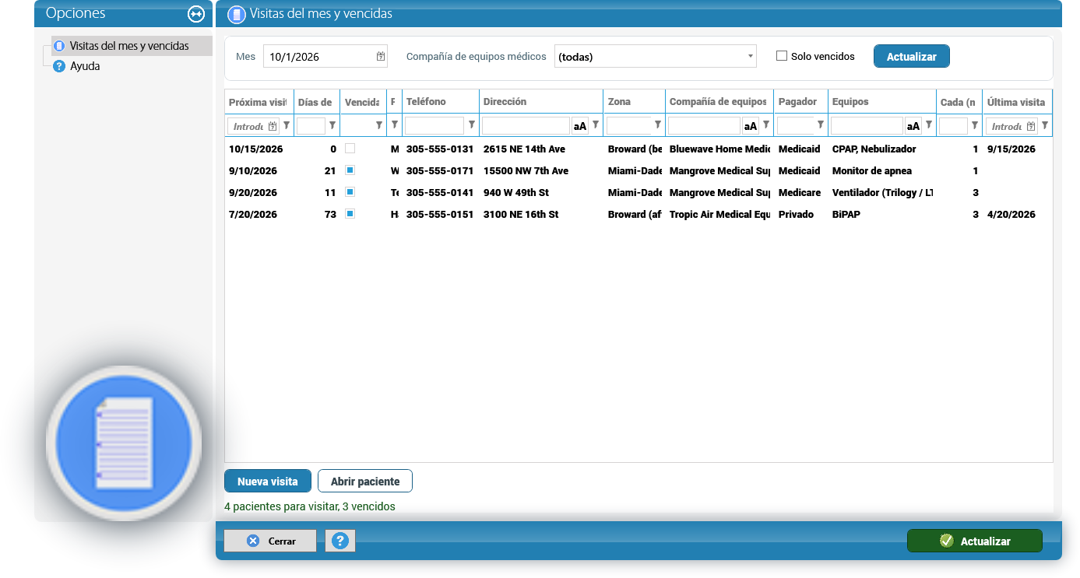1080x578 pixels.
Task: Click filter funnel for Vencida column
Action: [x=379, y=125]
